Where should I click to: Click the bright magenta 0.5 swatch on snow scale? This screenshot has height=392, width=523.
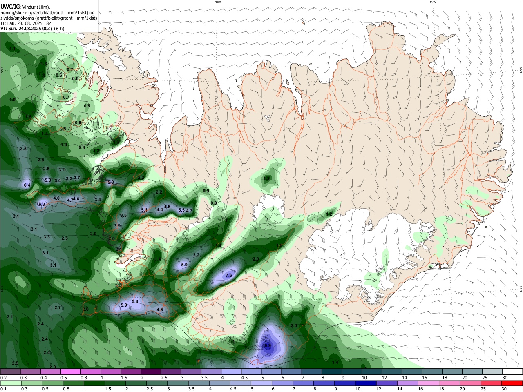[x=70, y=372]
